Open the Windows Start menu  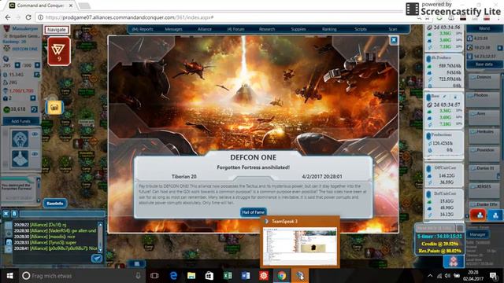point(9,276)
